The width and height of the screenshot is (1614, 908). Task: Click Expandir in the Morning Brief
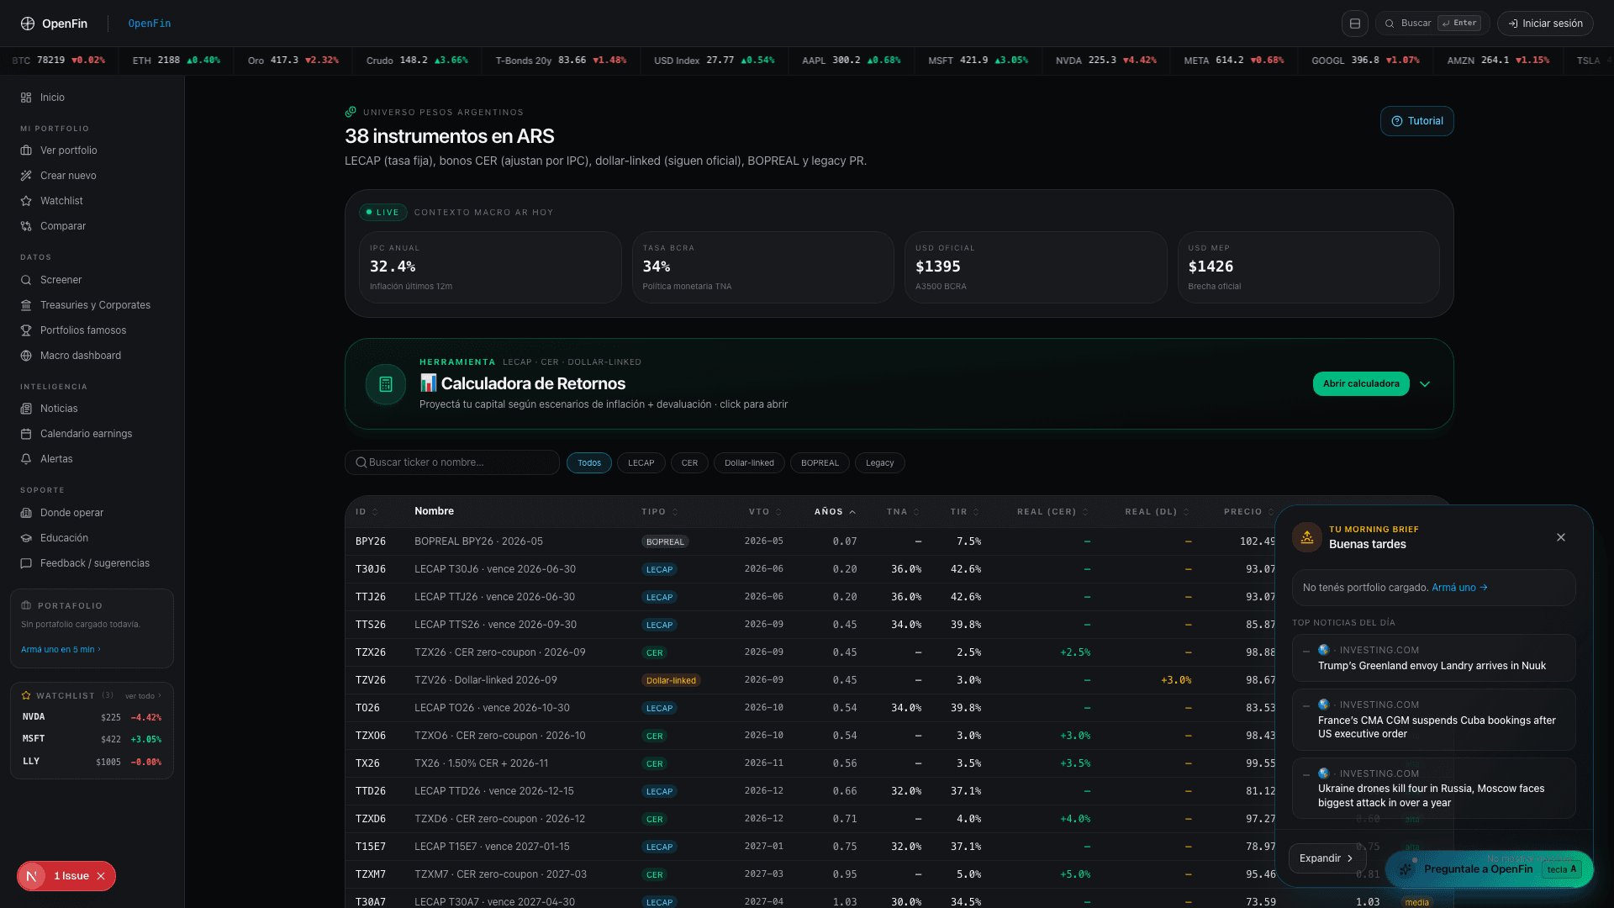(x=1327, y=858)
